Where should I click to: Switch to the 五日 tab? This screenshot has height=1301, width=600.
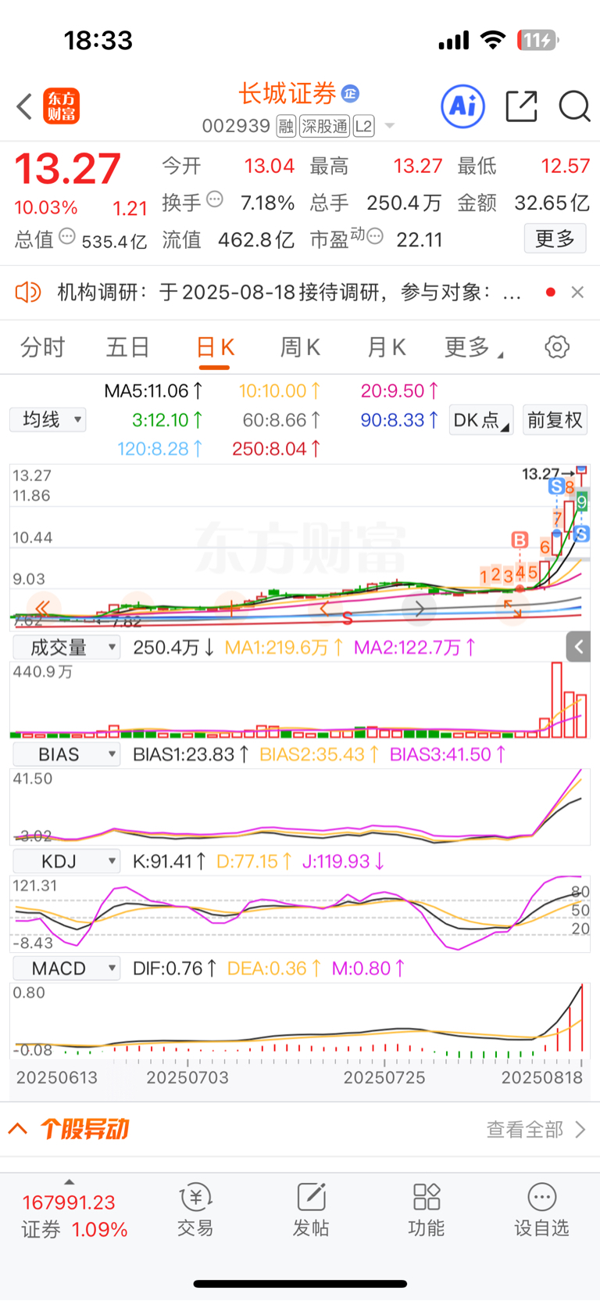pyautogui.click(x=127, y=347)
